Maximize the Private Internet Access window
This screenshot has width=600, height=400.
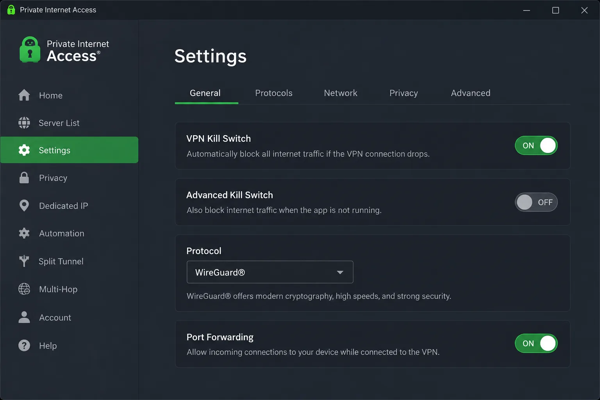[555, 10]
